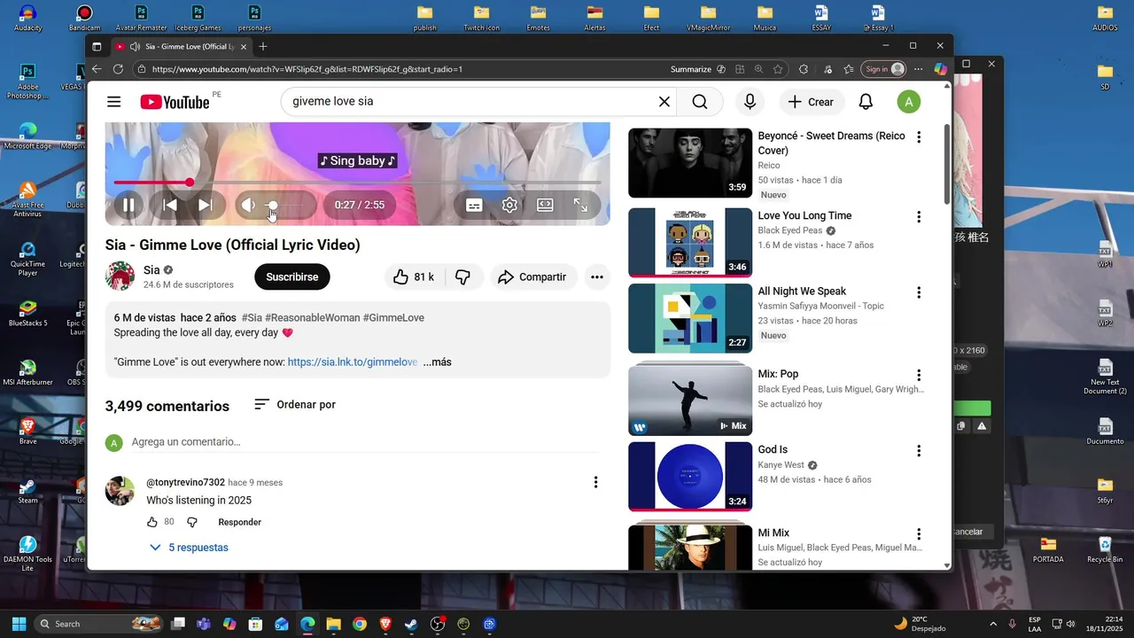Click the Compartir share button
1134x638 pixels.
coord(532,277)
